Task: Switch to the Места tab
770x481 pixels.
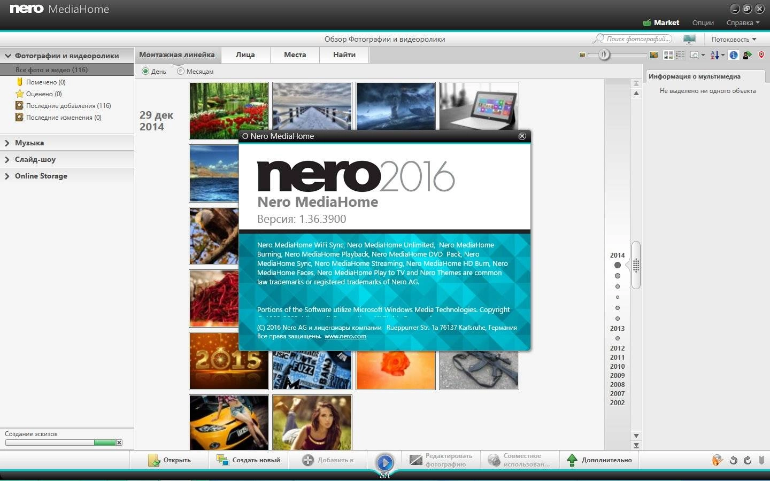Action: coord(295,55)
